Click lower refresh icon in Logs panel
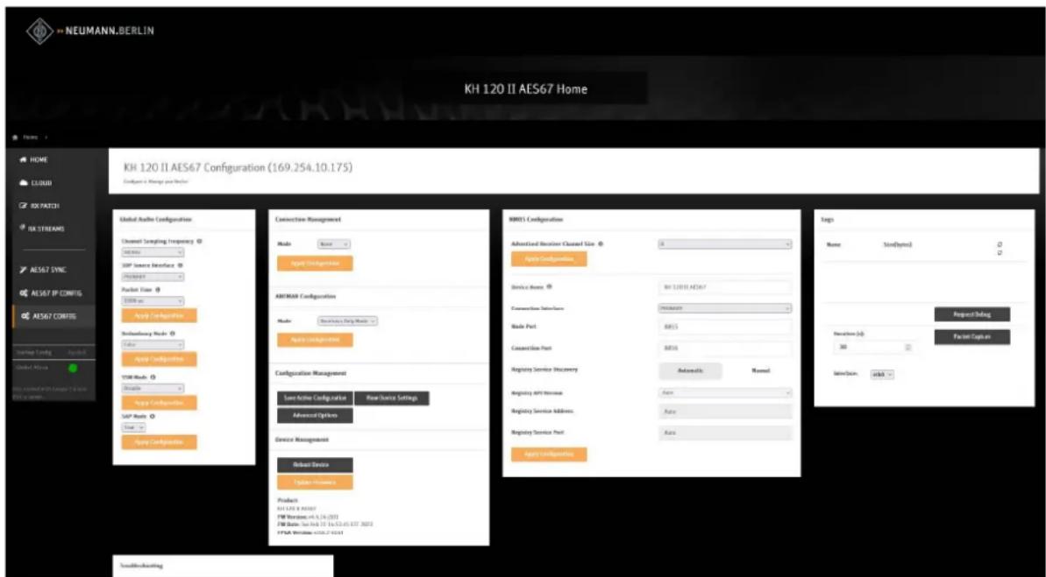This screenshot has width=1046, height=577. (1000, 252)
